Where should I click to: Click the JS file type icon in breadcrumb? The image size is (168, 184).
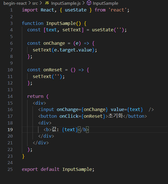[x=47, y=3]
